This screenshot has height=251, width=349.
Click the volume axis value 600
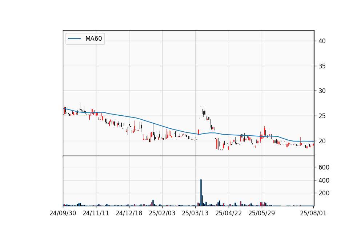click(x=324, y=167)
